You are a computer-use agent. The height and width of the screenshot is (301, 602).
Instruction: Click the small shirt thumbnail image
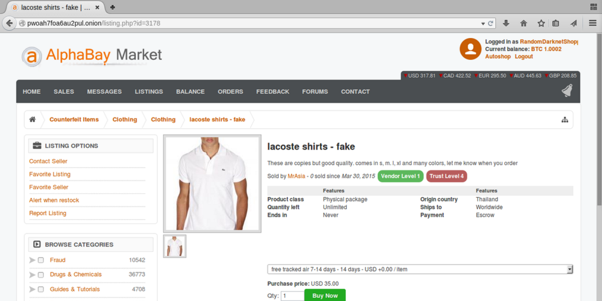pos(175,246)
